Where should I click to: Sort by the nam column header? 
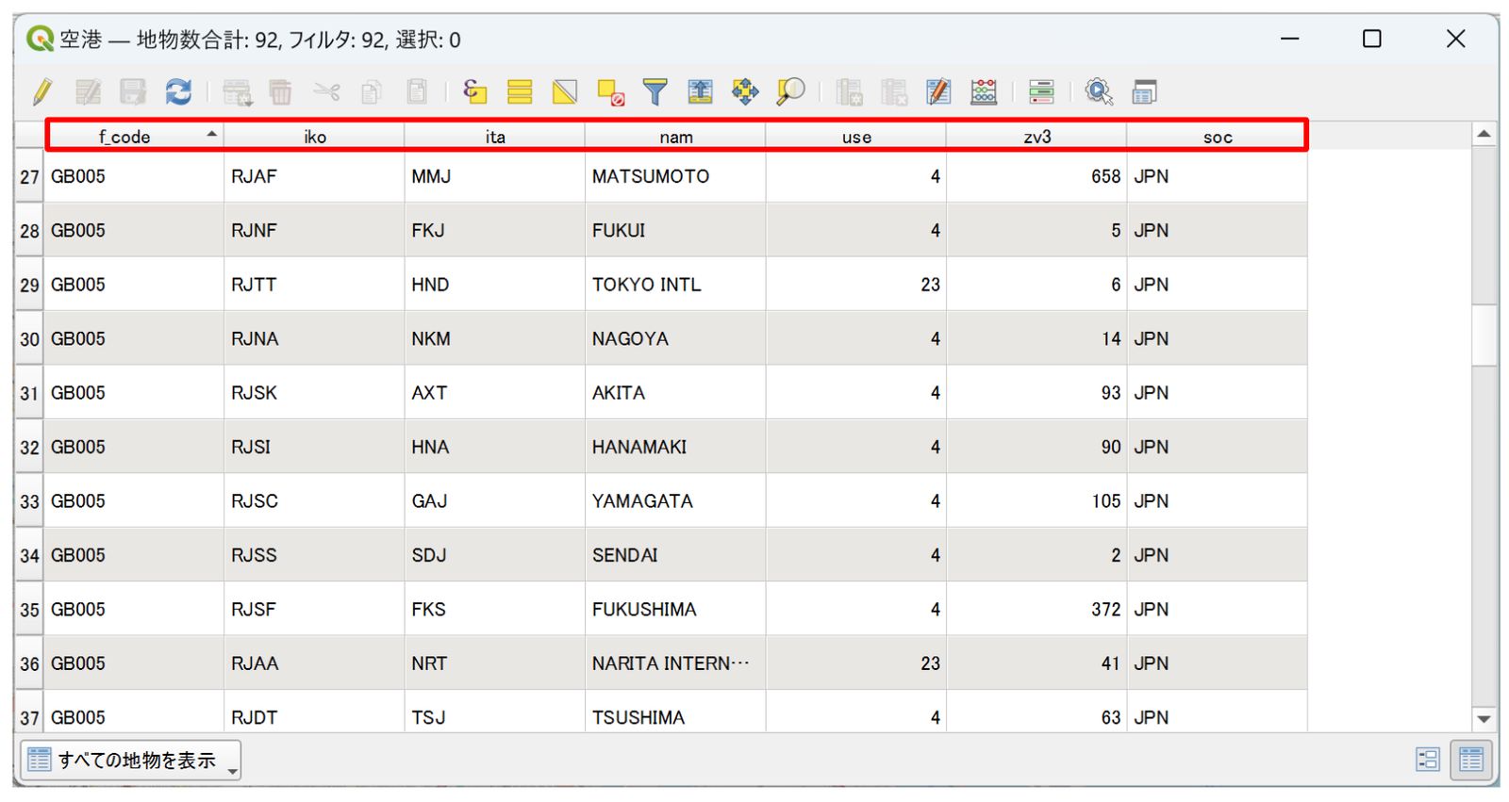click(x=675, y=137)
